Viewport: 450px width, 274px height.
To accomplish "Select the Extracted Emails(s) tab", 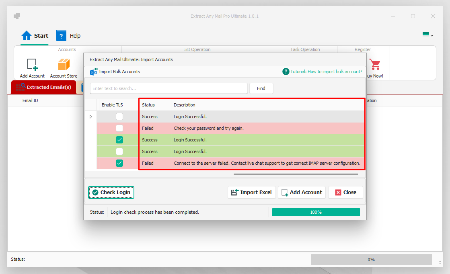I will [x=43, y=87].
